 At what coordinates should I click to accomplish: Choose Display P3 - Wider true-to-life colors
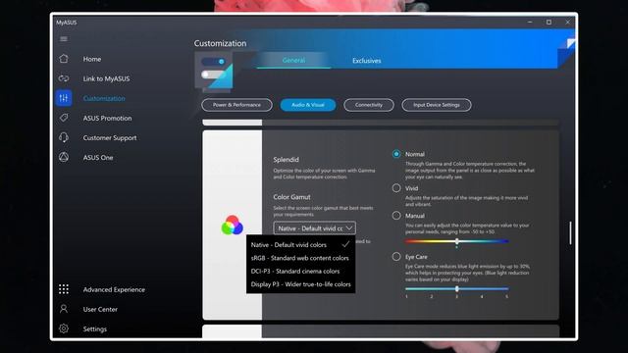(300, 284)
